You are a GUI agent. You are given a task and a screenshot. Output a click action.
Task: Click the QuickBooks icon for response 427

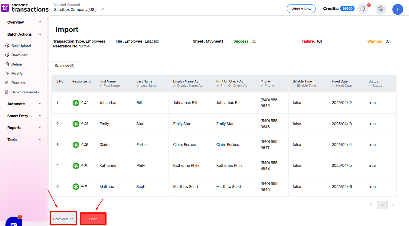(76, 103)
